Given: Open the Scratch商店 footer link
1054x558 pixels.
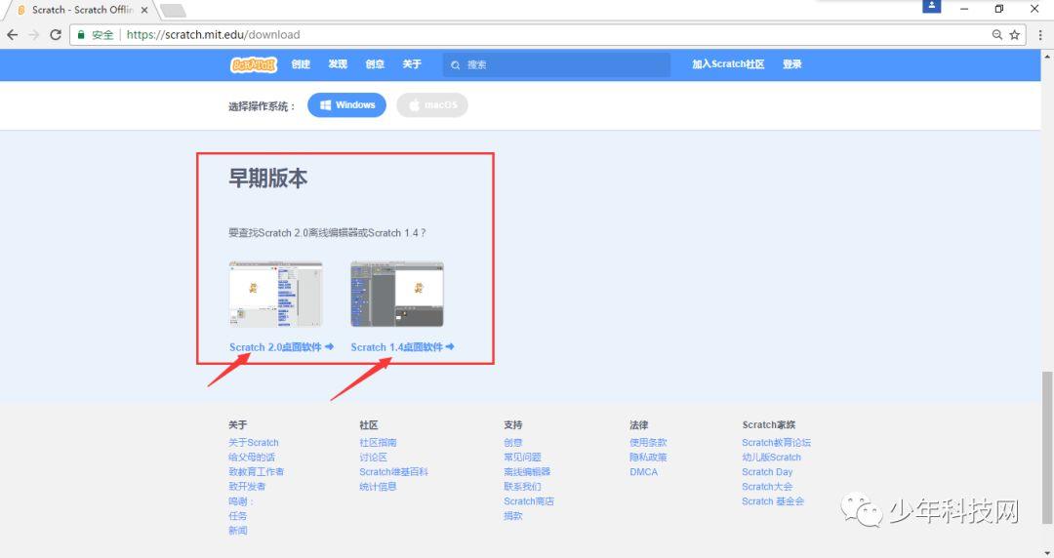Looking at the screenshot, I should 529,502.
